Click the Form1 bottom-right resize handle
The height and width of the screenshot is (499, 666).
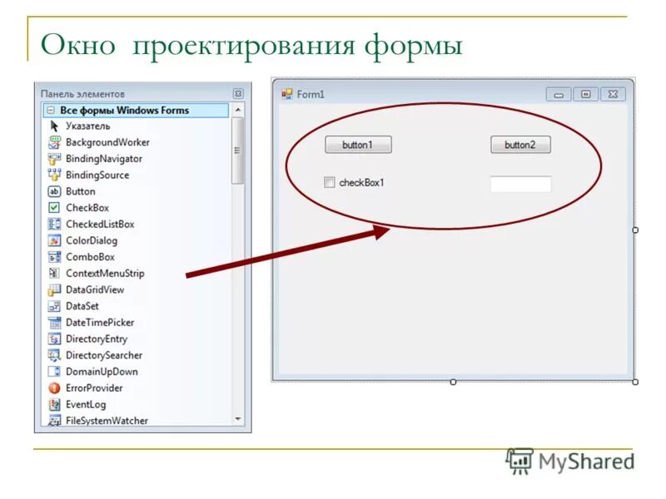click(635, 382)
